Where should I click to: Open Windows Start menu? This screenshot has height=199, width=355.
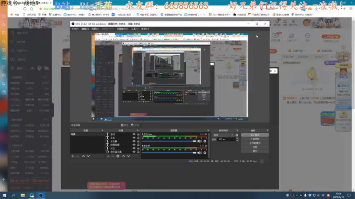[4, 195]
